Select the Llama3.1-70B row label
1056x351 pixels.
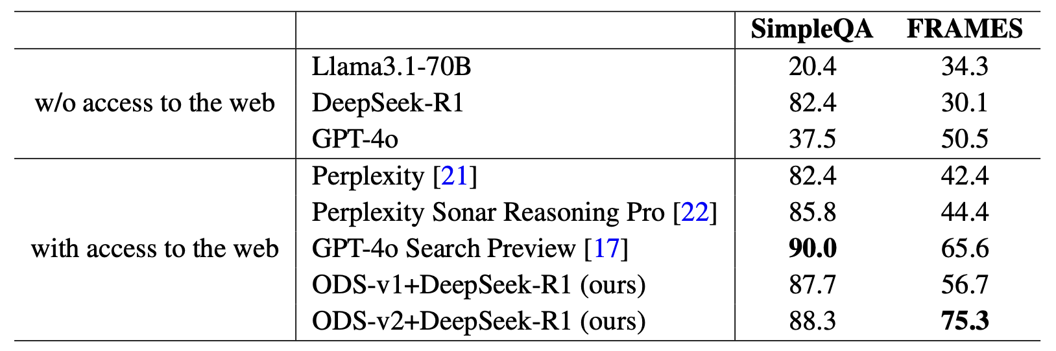pyautogui.click(x=391, y=67)
